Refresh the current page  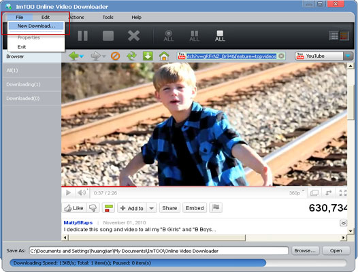click(132, 56)
